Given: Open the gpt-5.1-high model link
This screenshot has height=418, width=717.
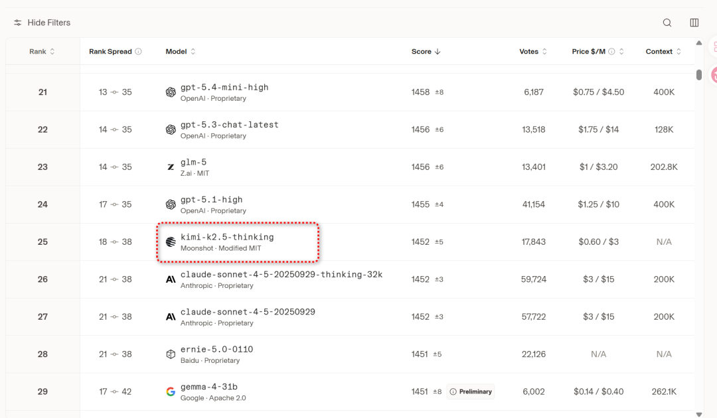Looking at the screenshot, I should tap(211, 200).
